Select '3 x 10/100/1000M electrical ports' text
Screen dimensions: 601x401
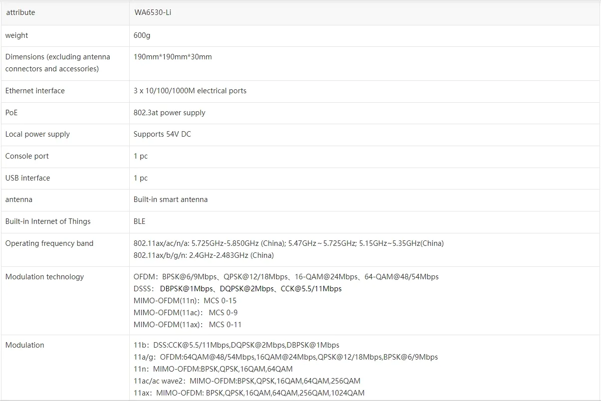[190, 91]
